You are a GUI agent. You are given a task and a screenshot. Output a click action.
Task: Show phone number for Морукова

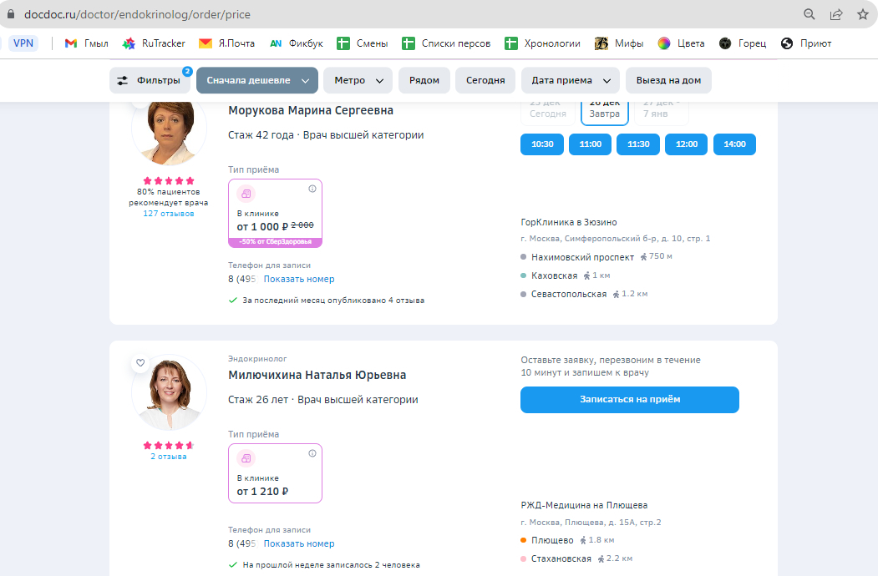click(299, 279)
